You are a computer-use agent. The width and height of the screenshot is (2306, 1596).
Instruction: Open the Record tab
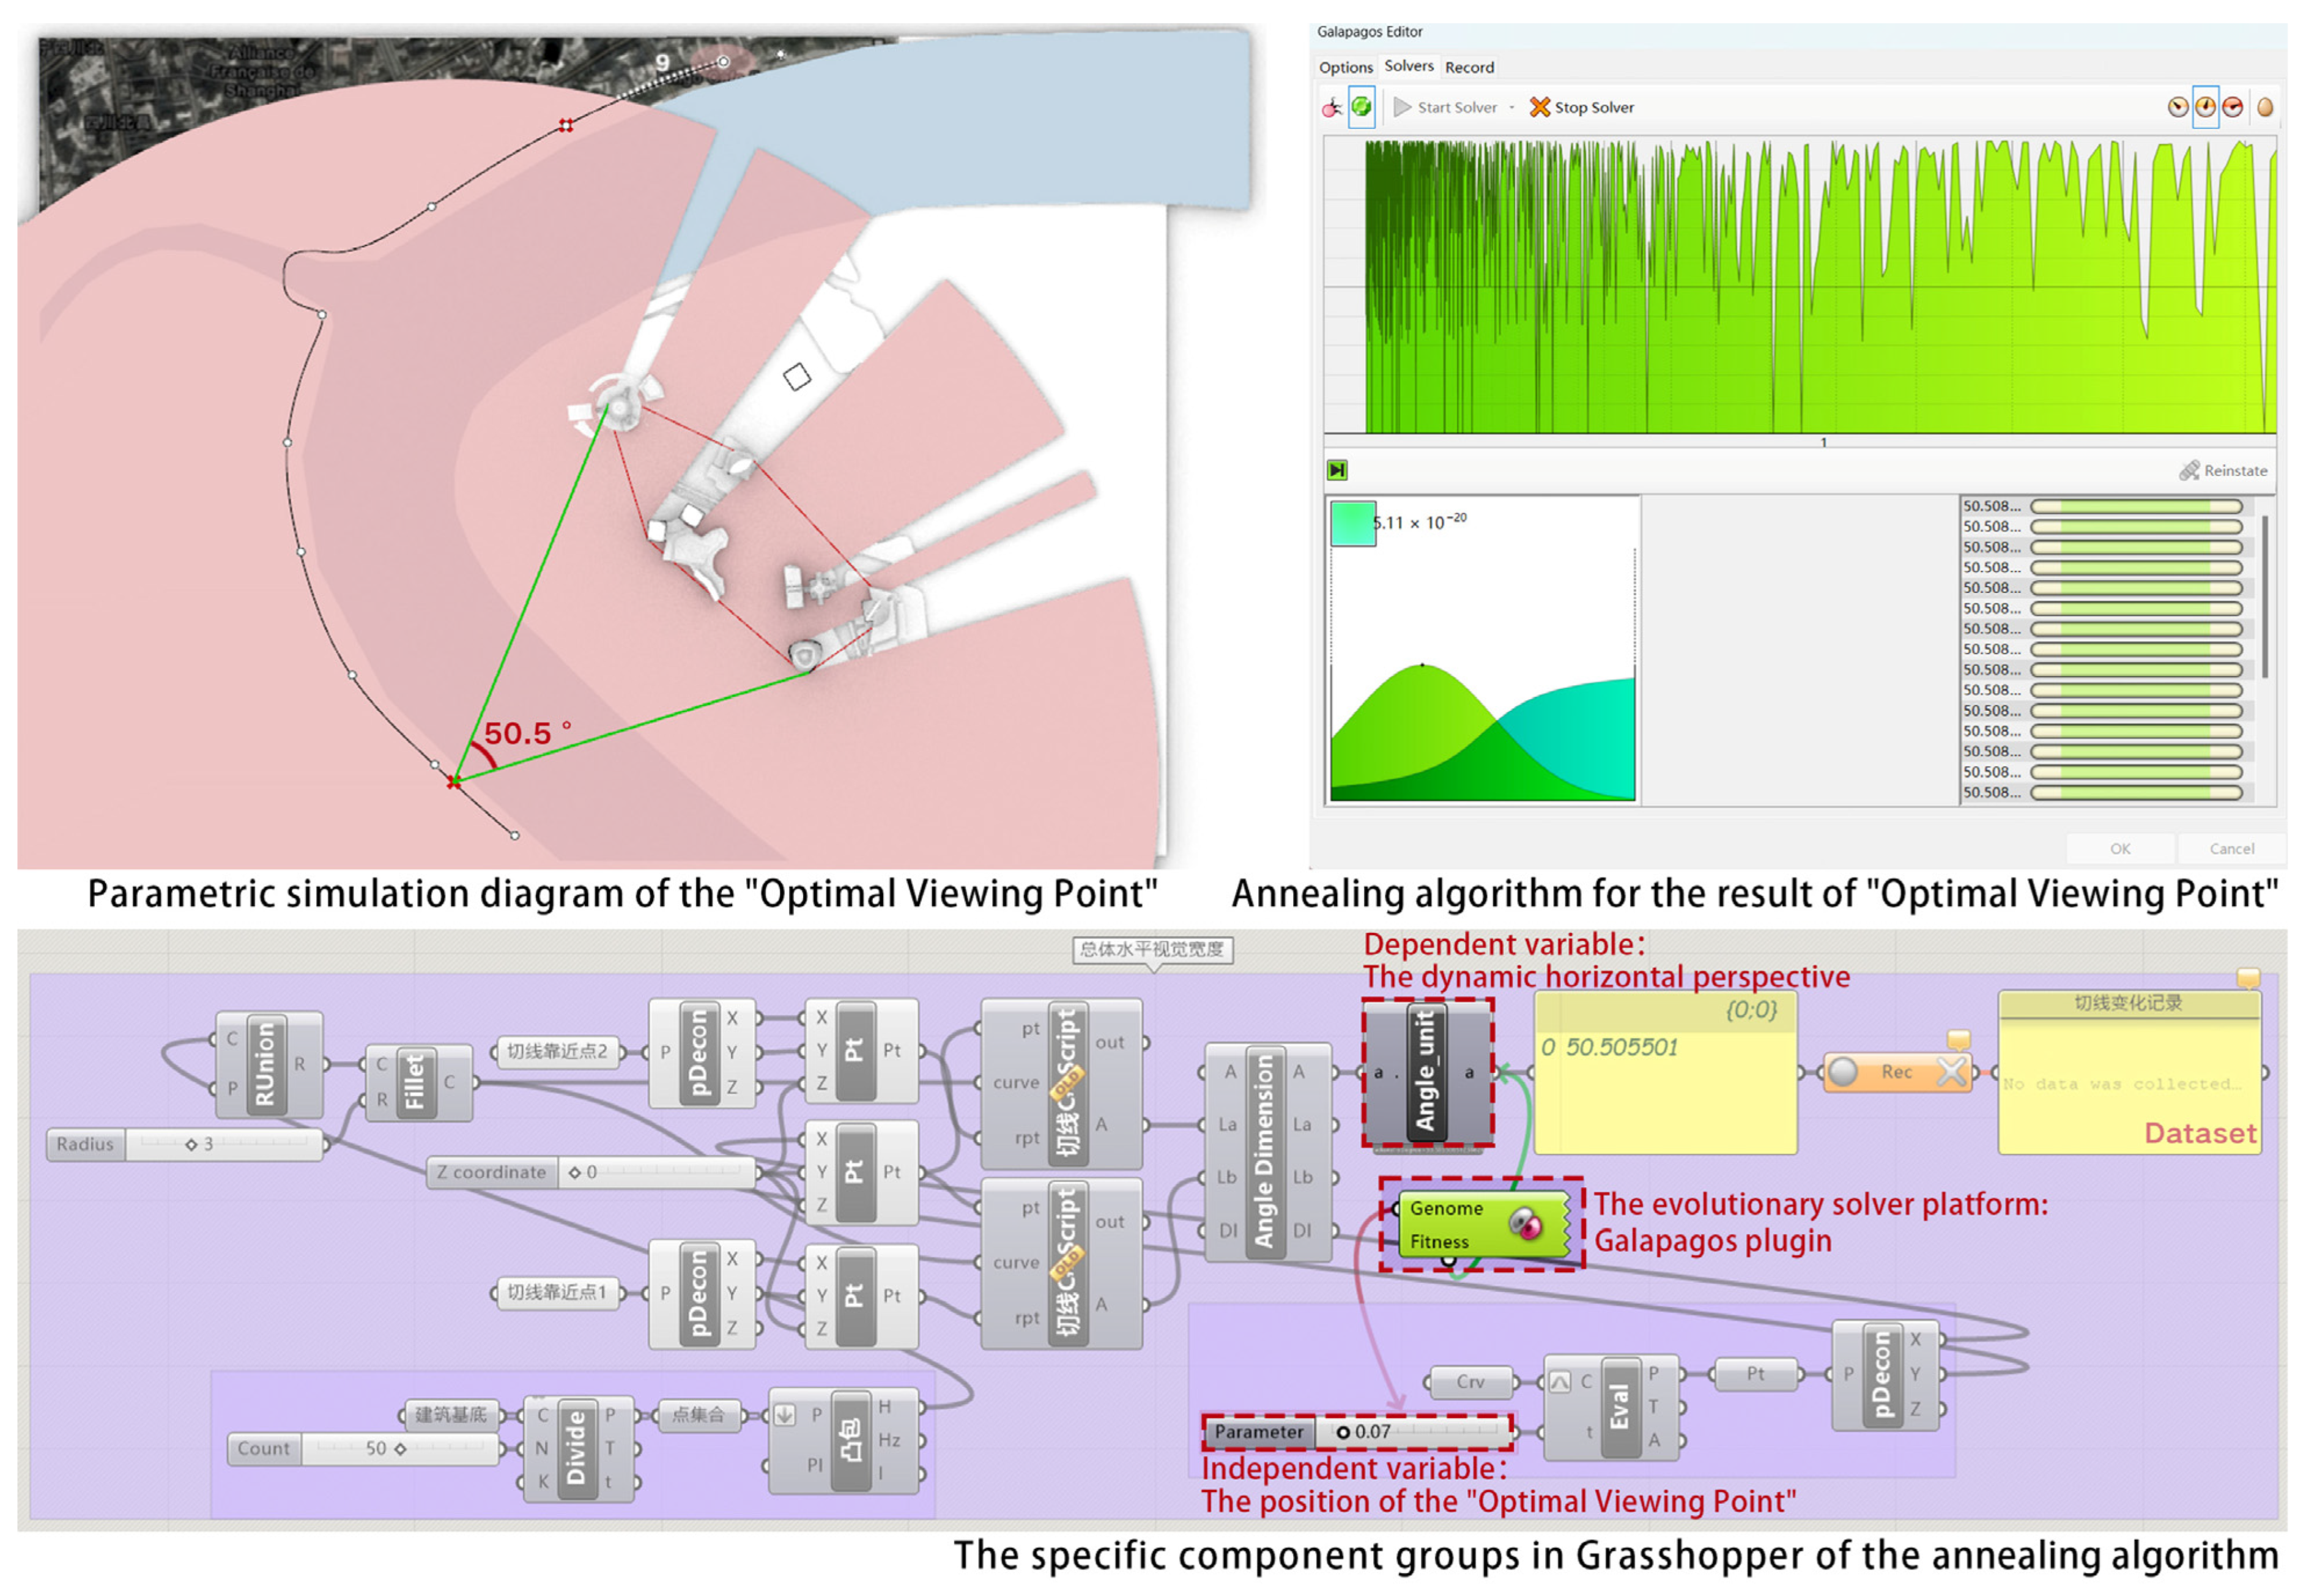[x=1469, y=67]
